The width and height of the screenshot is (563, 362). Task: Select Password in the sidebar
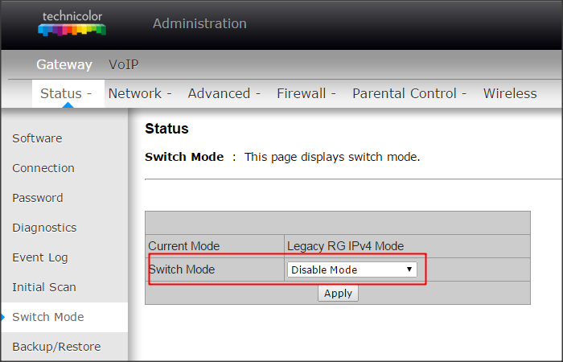click(x=38, y=198)
